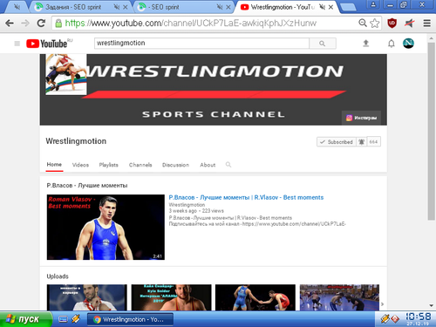Click the lightning quick launch icon
436x327 pixels.
pos(76,319)
